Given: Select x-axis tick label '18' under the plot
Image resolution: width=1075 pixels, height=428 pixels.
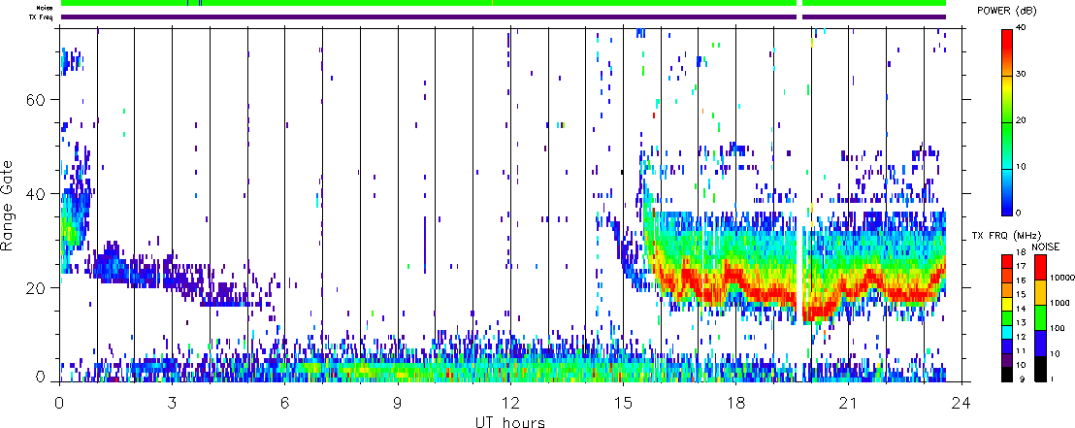Looking at the screenshot, I should coord(735,403).
